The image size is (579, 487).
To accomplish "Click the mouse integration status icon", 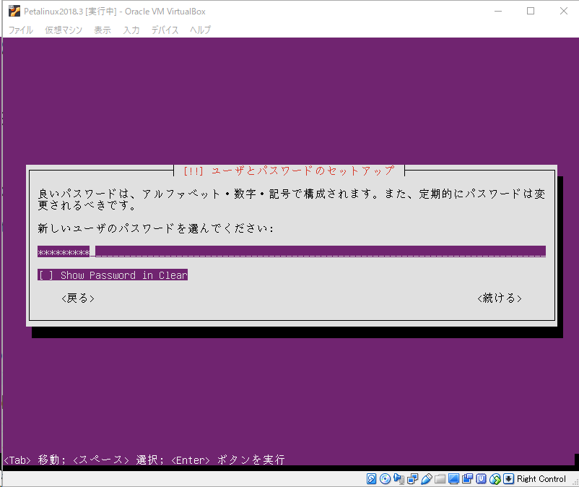I will coord(495,478).
